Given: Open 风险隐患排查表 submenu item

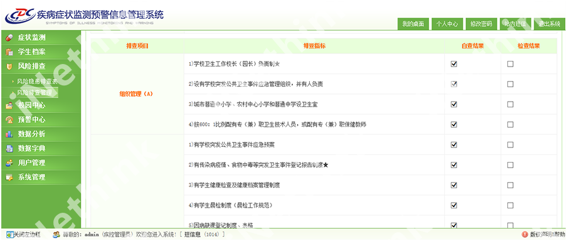Looking at the screenshot, I should 37,82.
